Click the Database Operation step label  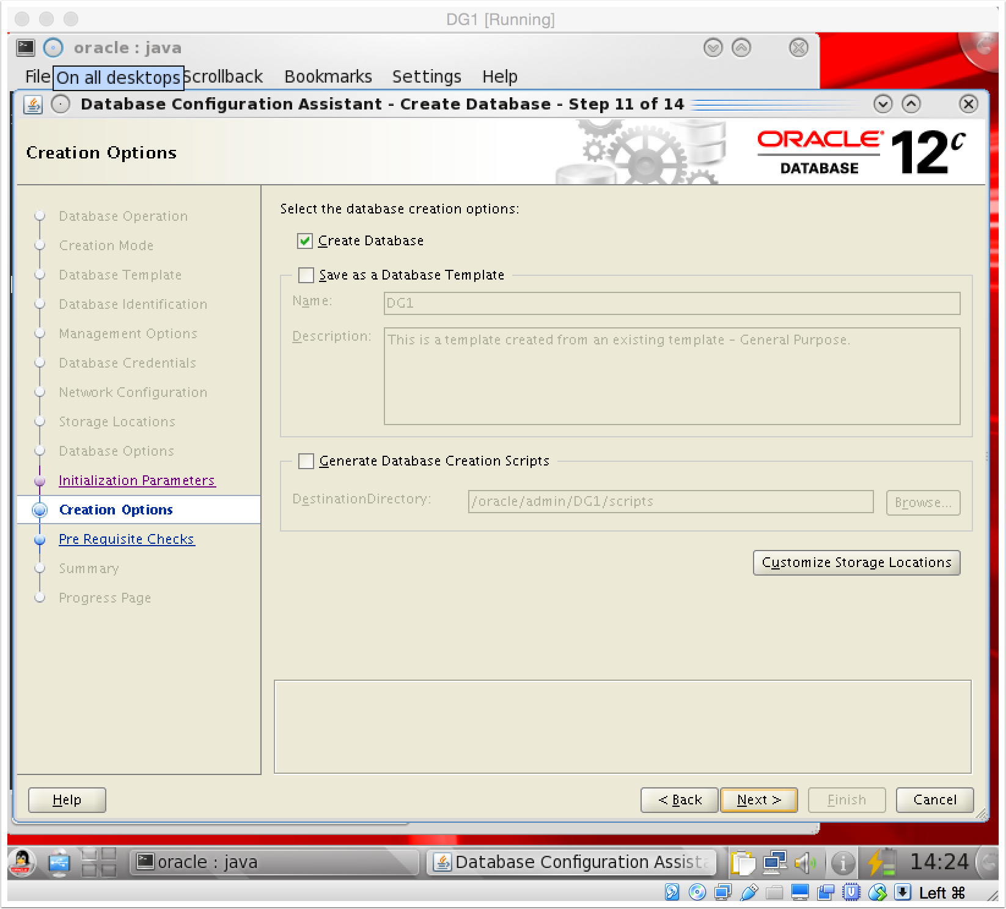tap(123, 216)
